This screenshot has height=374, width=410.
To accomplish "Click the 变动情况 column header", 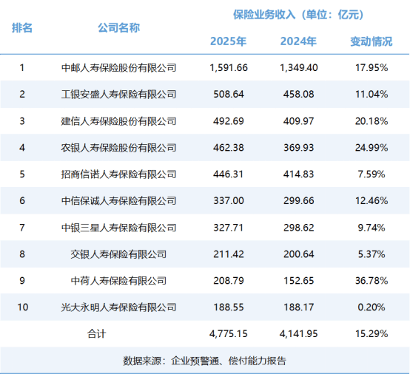I will [372, 41].
